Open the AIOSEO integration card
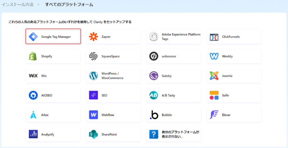The height and width of the screenshot is (148, 288). click(53, 95)
